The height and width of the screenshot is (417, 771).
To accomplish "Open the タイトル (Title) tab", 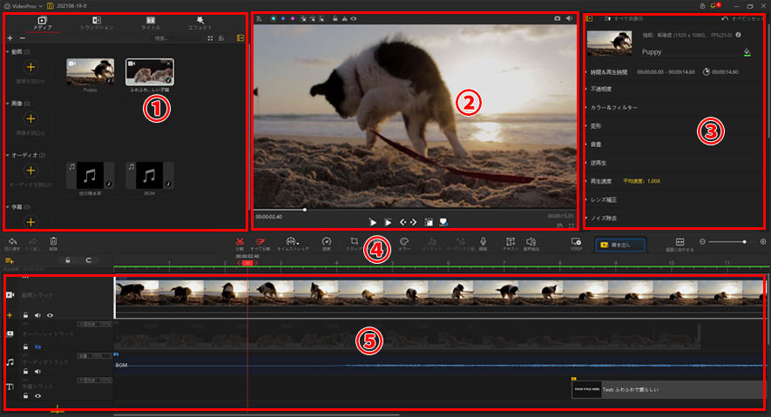I will point(151,24).
